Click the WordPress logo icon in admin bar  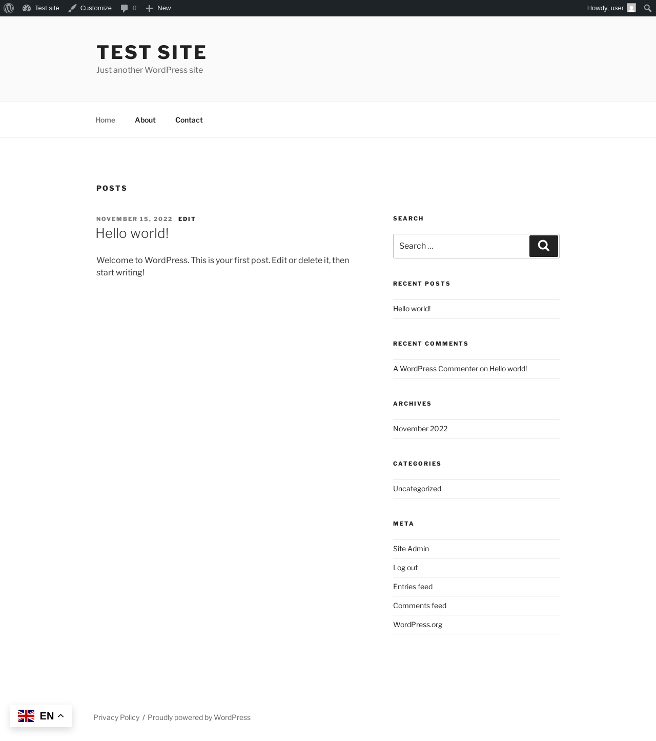[x=9, y=8]
